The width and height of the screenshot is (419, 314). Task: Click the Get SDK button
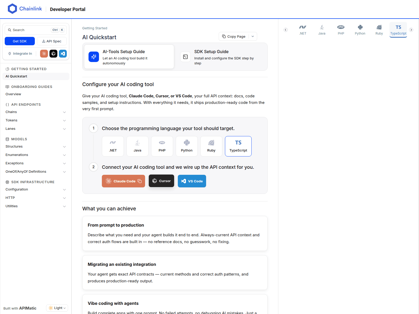[x=20, y=41]
